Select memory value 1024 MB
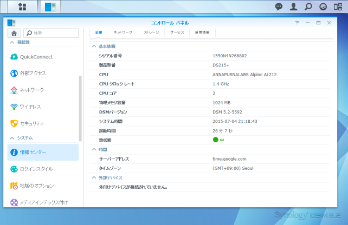This screenshot has height=225, width=348. pyautogui.click(x=222, y=103)
